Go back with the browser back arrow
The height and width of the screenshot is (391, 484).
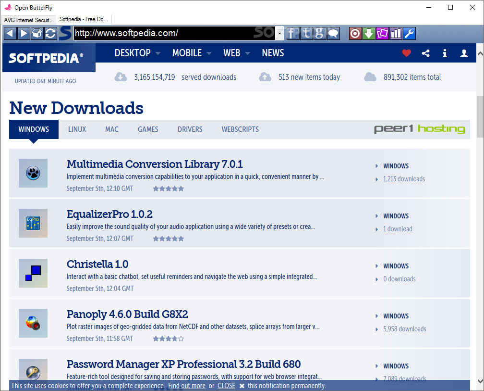pos(10,33)
